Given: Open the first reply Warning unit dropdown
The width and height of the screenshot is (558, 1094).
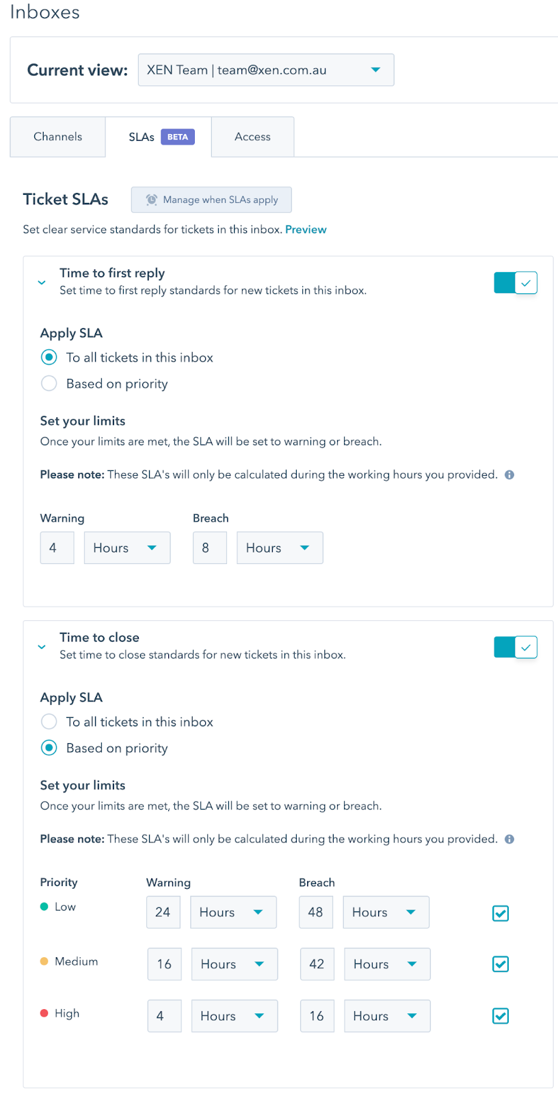Looking at the screenshot, I should 127,548.
